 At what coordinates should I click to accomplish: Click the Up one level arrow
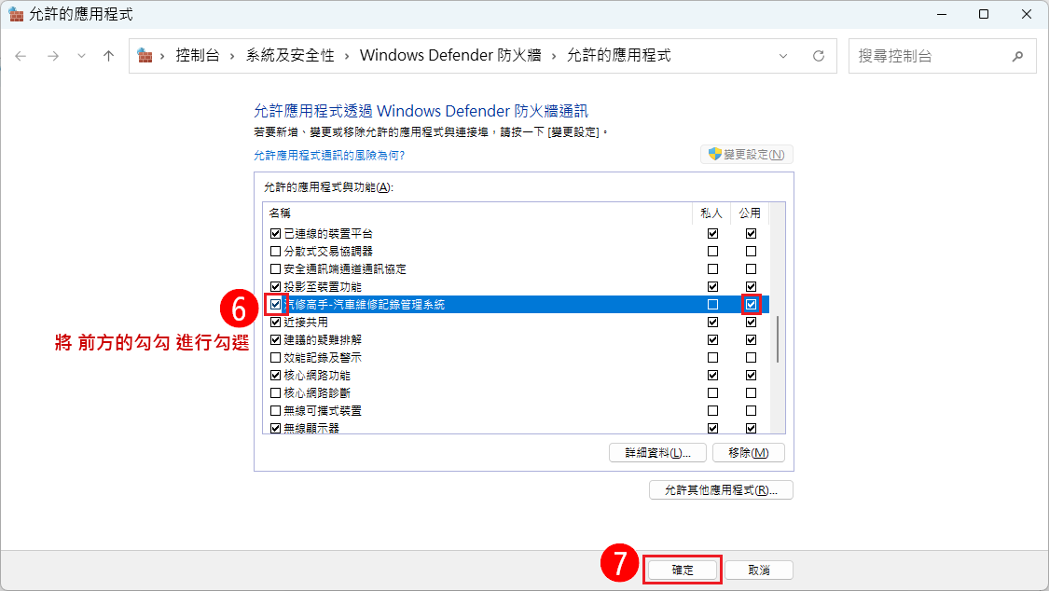108,56
